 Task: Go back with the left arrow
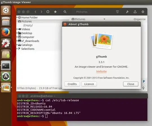click(35, 12)
